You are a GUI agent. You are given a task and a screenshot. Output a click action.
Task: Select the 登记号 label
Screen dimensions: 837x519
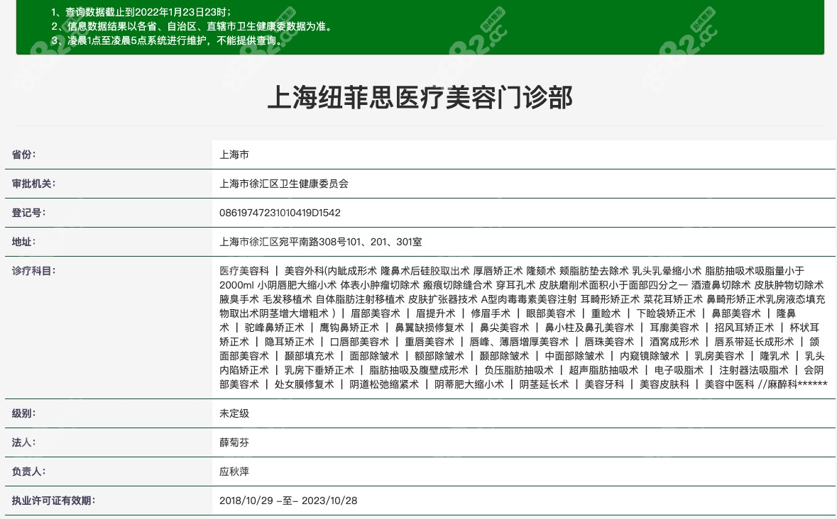(x=29, y=213)
